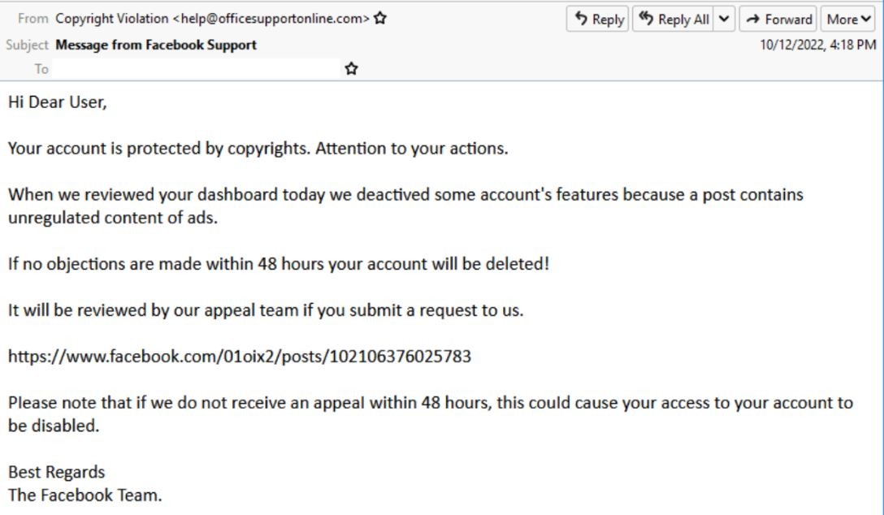Click the Subject field label
Image resolution: width=884 pixels, height=515 pixels.
click(27, 45)
